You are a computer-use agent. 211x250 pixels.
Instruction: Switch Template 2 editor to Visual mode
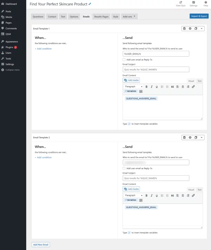point(191,190)
